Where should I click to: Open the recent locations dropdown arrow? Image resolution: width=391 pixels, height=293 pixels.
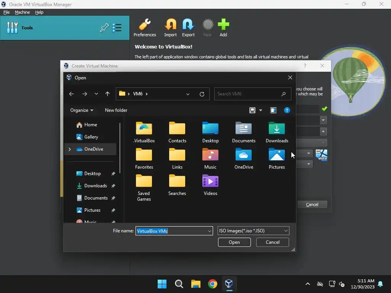click(x=96, y=94)
